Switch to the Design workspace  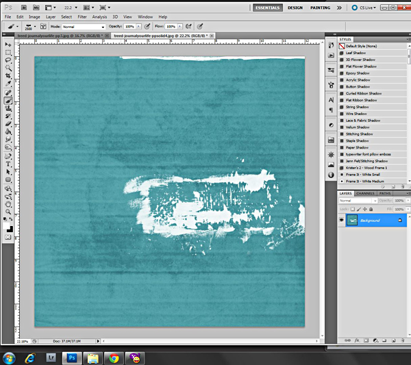tap(295, 8)
